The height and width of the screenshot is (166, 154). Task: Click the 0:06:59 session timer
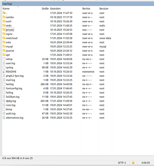coord(146,163)
